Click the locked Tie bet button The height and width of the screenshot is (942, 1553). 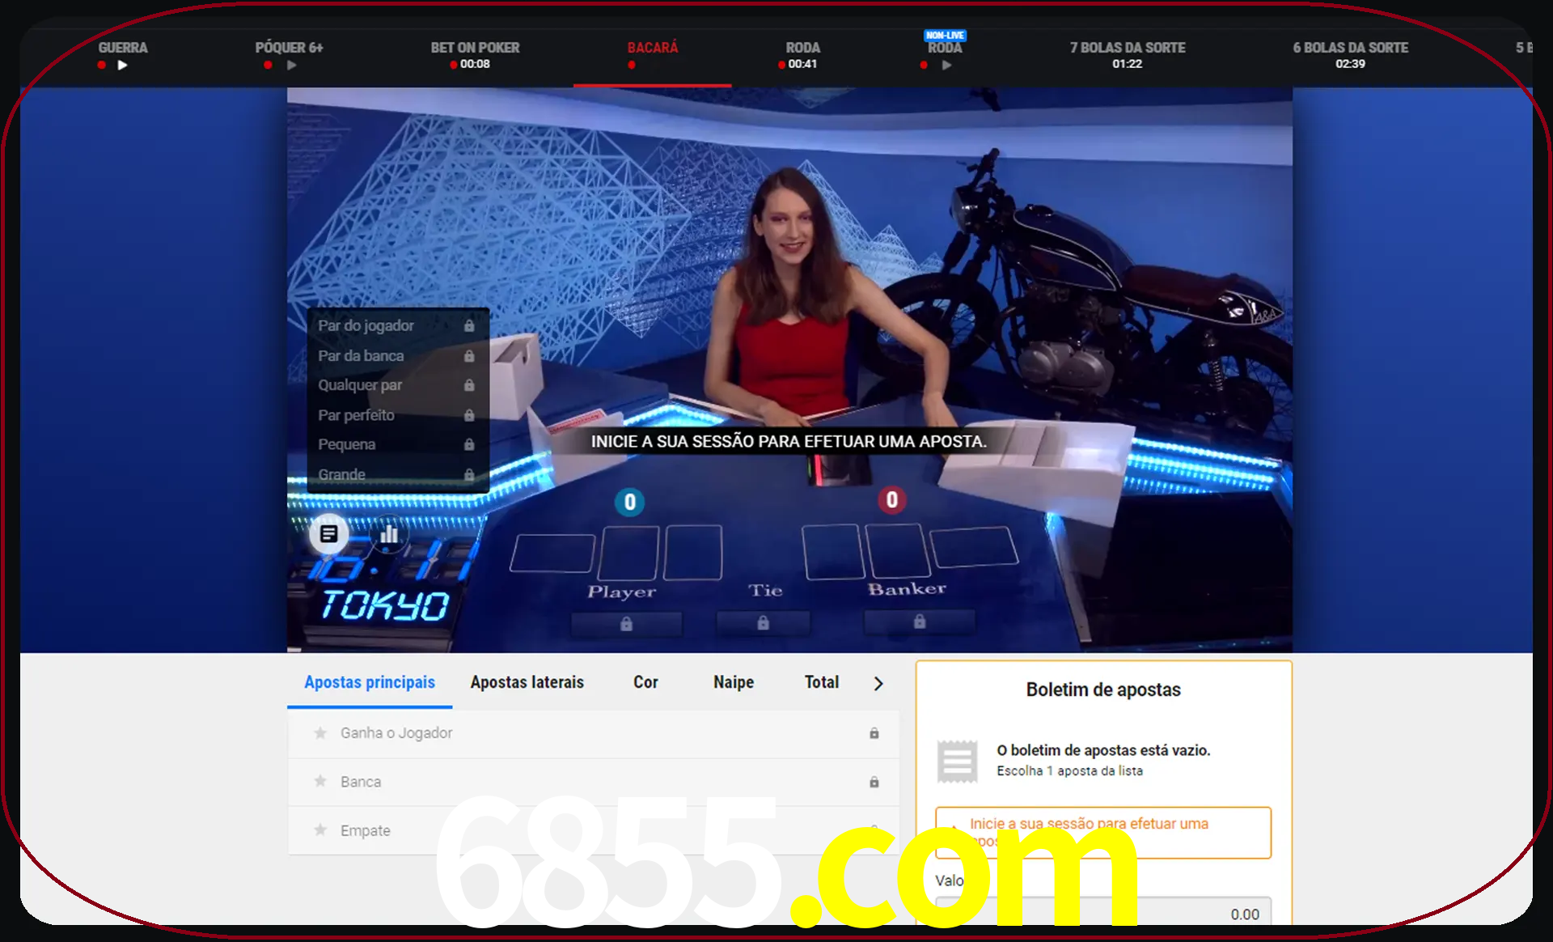coord(763,623)
